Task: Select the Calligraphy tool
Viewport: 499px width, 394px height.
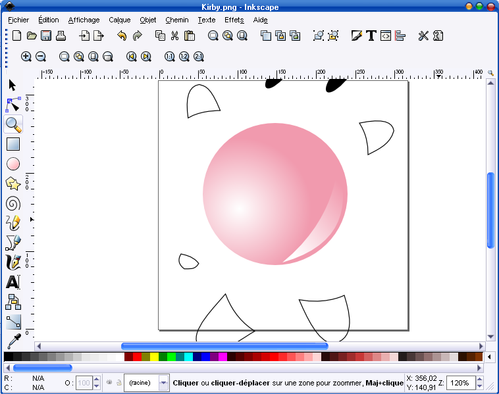Action: coord(13,262)
